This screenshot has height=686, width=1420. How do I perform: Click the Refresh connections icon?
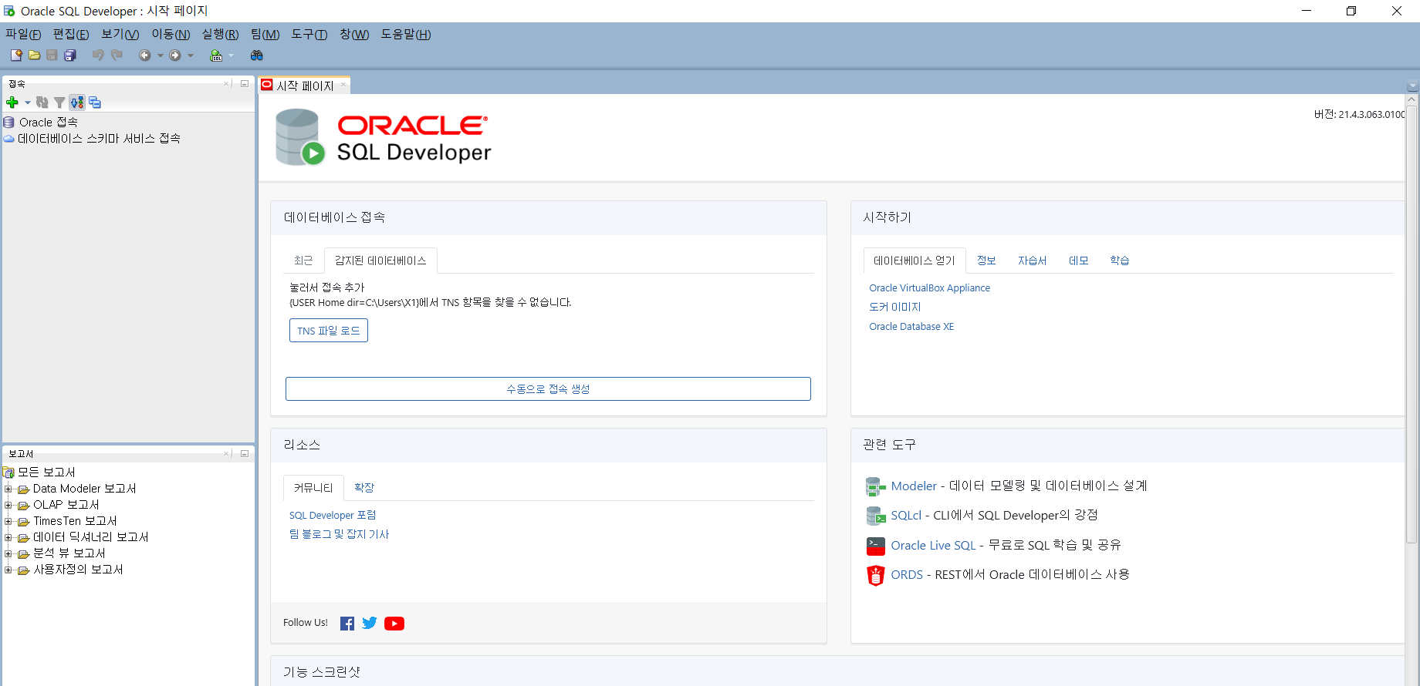pyautogui.click(x=42, y=103)
